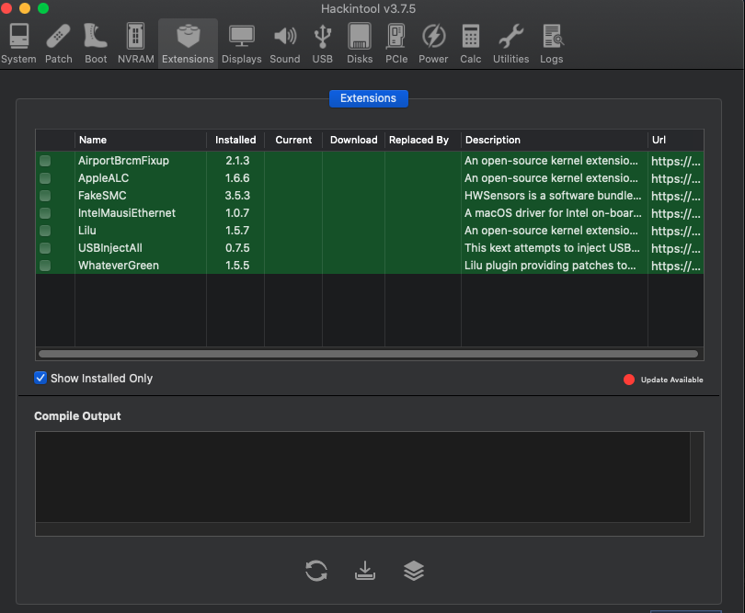Select the Lilu name cell
The width and height of the screenshot is (745, 613).
point(87,231)
